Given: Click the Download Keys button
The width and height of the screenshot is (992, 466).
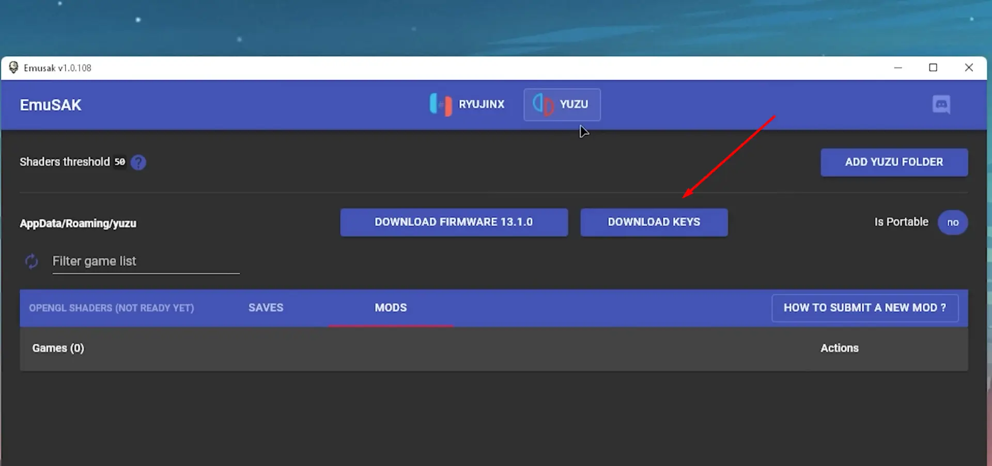Looking at the screenshot, I should point(654,222).
